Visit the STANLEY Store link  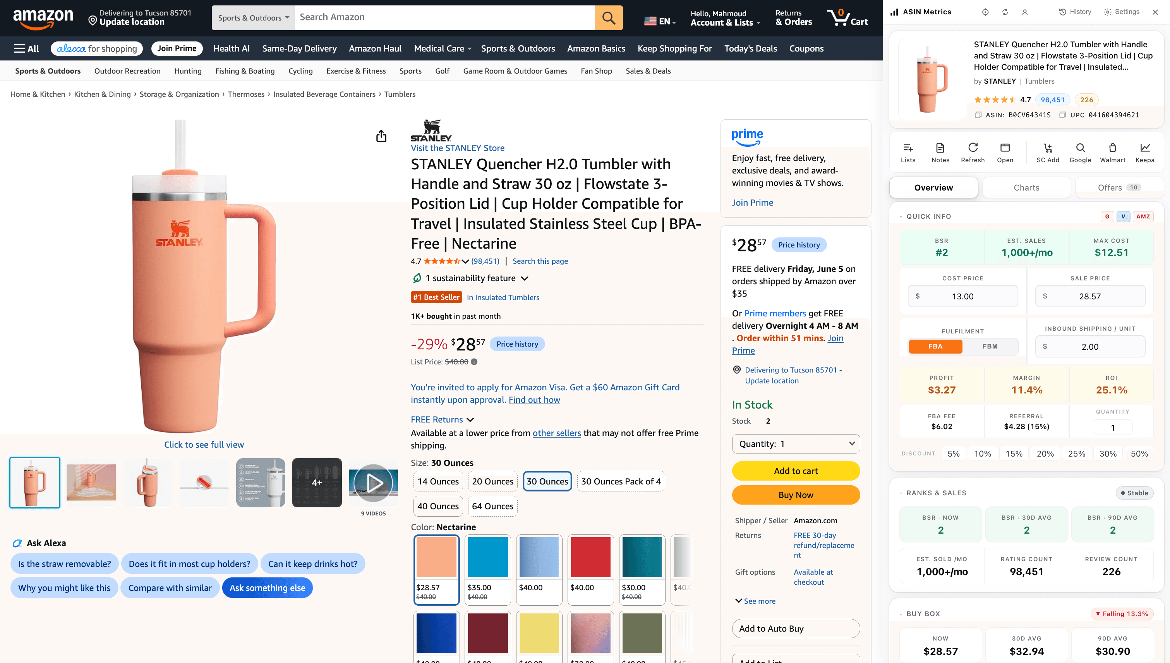[x=458, y=148]
